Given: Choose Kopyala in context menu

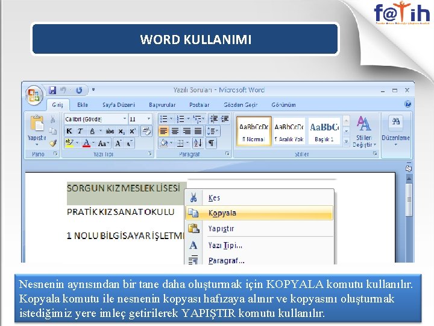Looking at the screenshot, I should pos(259,213).
